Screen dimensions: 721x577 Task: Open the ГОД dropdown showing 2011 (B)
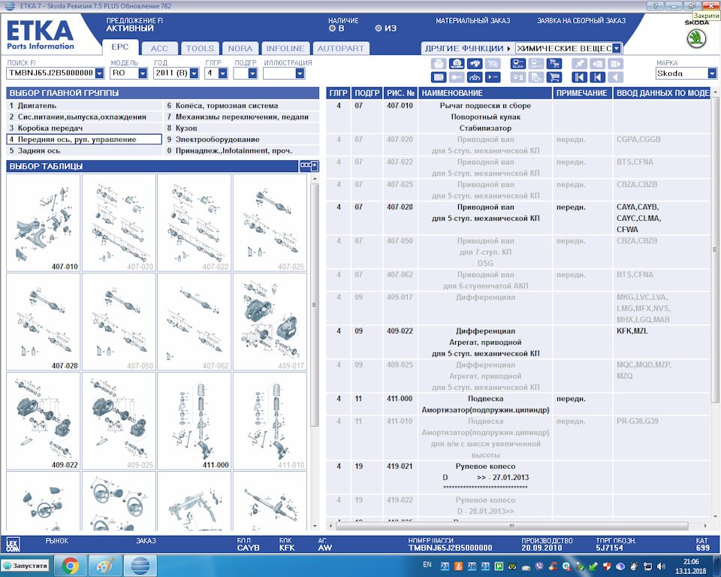click(194, 73)
